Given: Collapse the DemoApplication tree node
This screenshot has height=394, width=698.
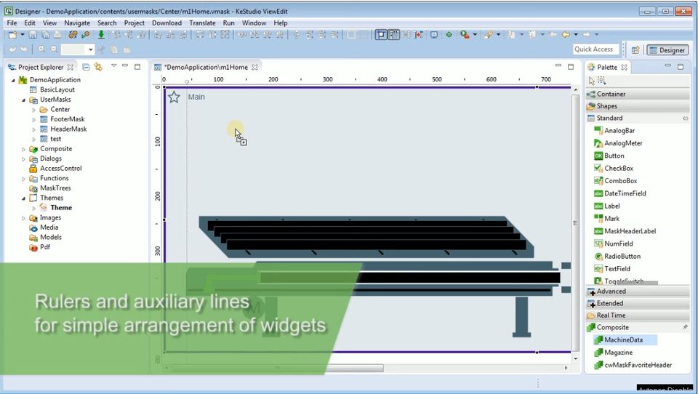Looking at the screenshot, I should pos(13,80).
